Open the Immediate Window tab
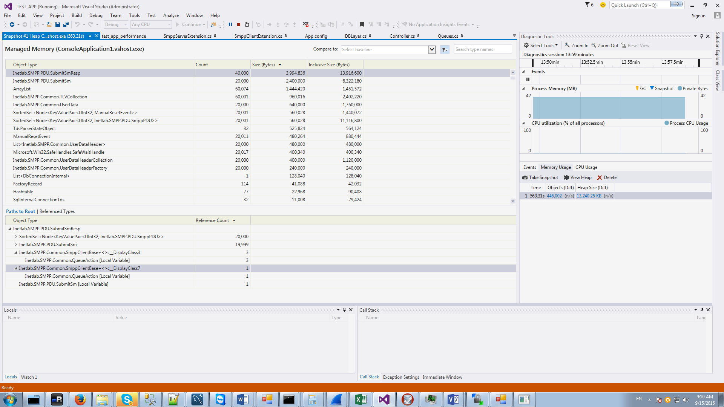 point(442,377)
